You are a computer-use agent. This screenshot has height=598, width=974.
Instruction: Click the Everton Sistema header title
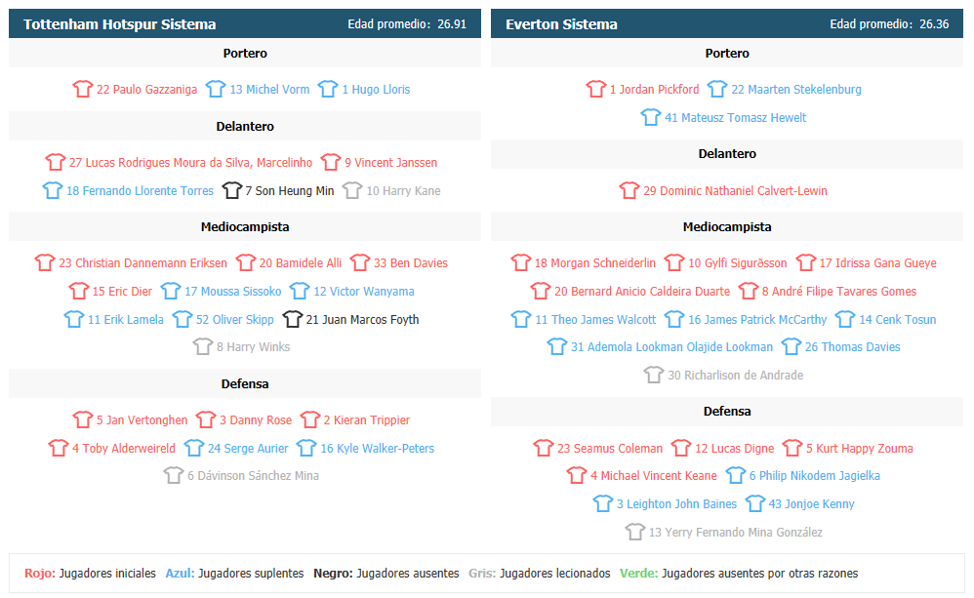(561, 24)
